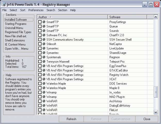161x124 pixels.
Task: Check the Regmon entry checkbox
Action: click(x=40, y=57)
